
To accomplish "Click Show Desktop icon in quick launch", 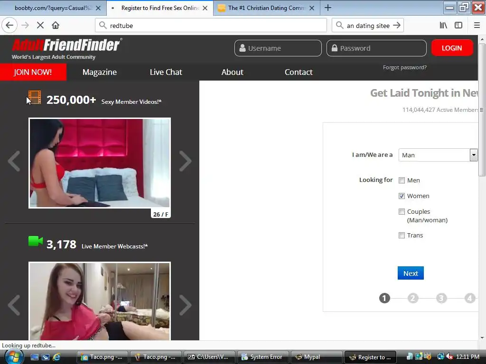I will (x=35, y=357).
